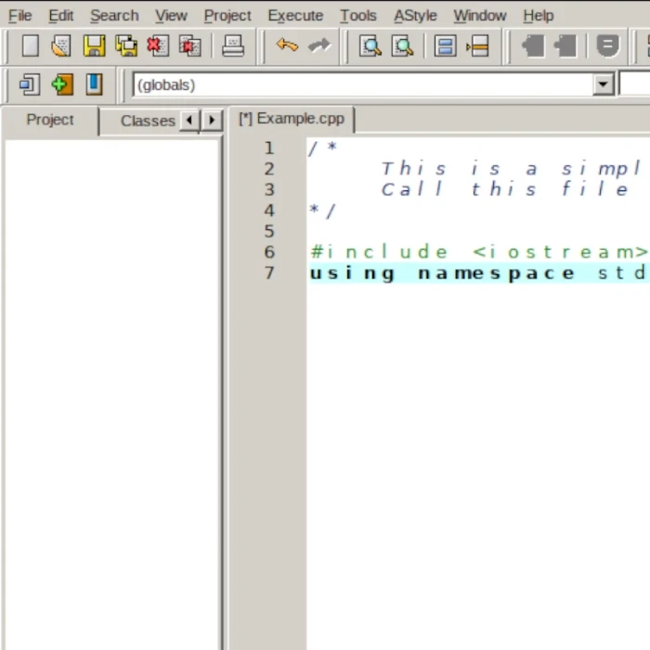Click line number 1 in the gutter
Screen dimensions: 650x650
coord(269,148)
